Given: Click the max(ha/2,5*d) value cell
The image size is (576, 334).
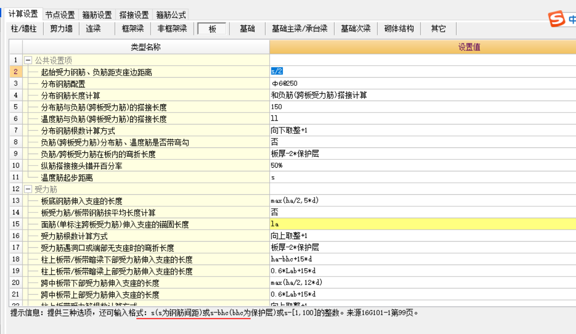Looking at the screenshot, I should (x=423, y=201).
